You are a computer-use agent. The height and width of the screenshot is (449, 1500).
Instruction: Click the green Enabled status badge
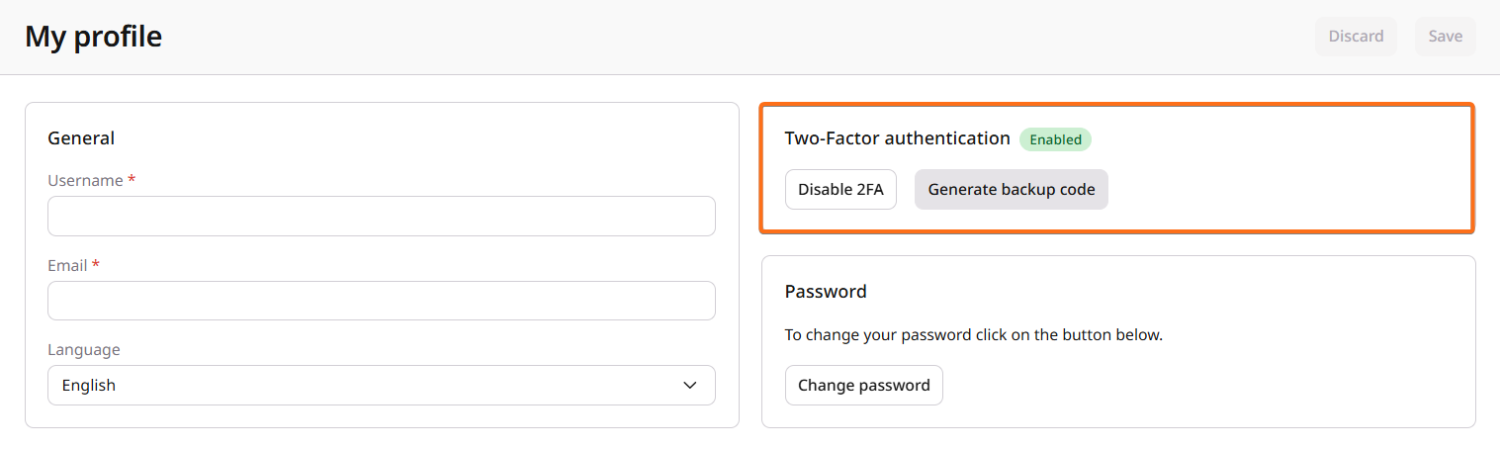click(x=1055, y=139)
